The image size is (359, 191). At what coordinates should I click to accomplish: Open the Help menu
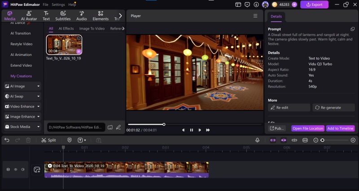coord(72,4)
